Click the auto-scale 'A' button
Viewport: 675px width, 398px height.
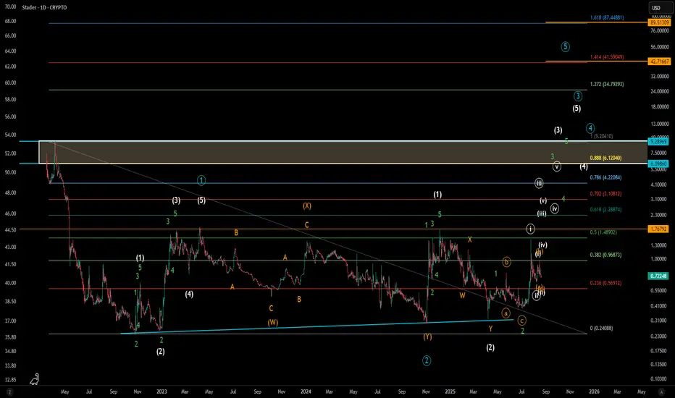coord(662,392)
